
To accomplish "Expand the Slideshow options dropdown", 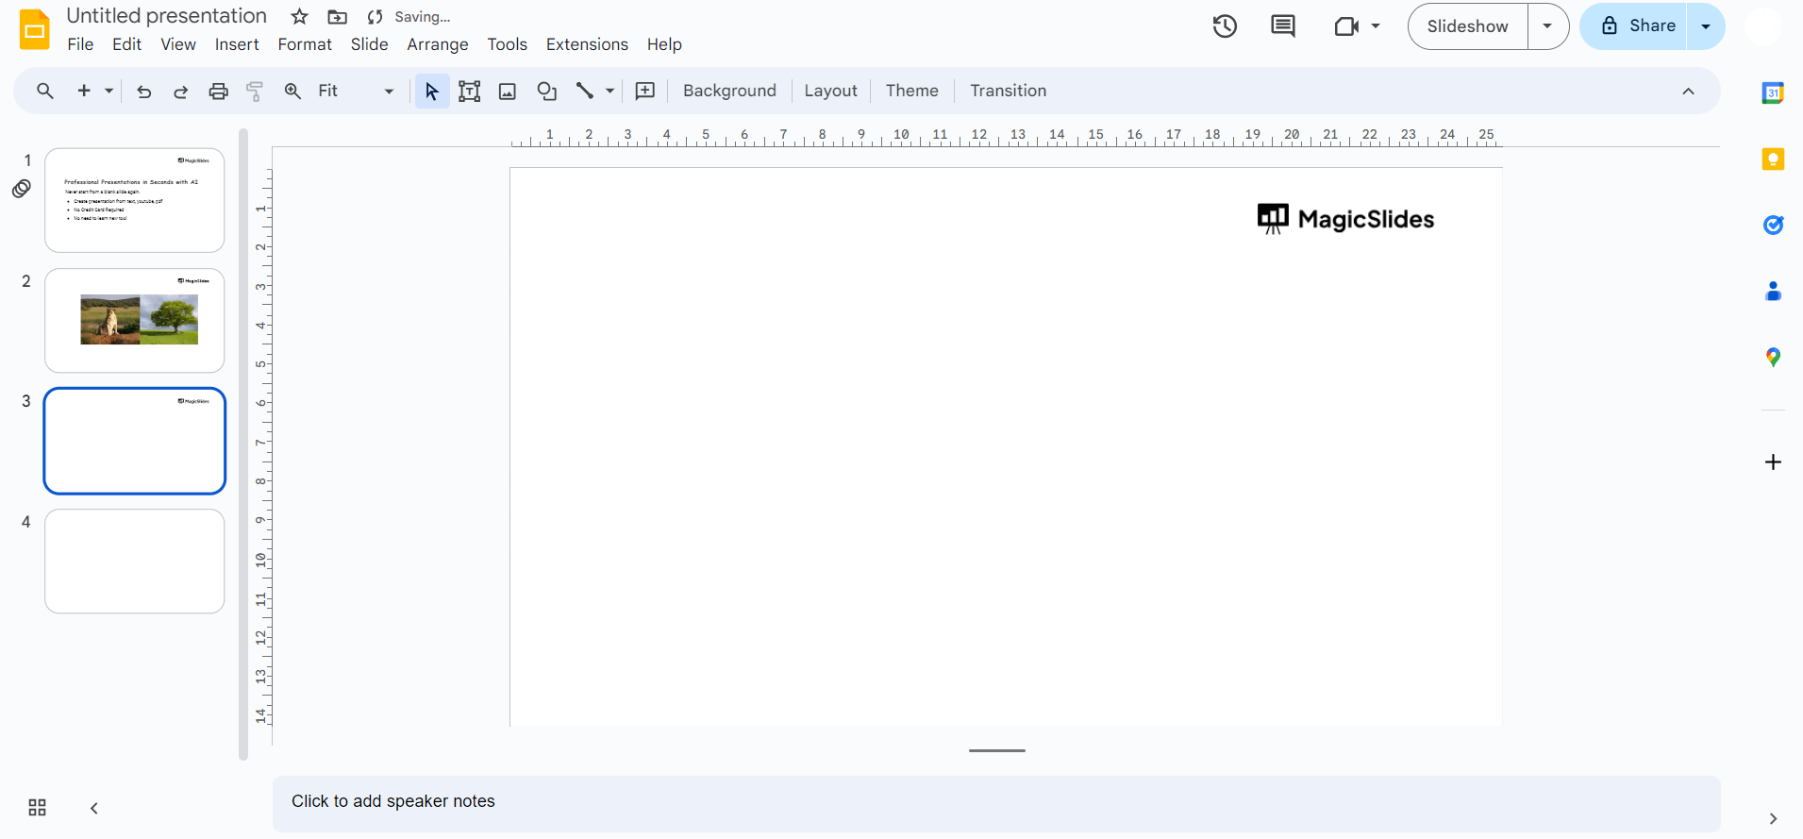I will pos(1548,26).
